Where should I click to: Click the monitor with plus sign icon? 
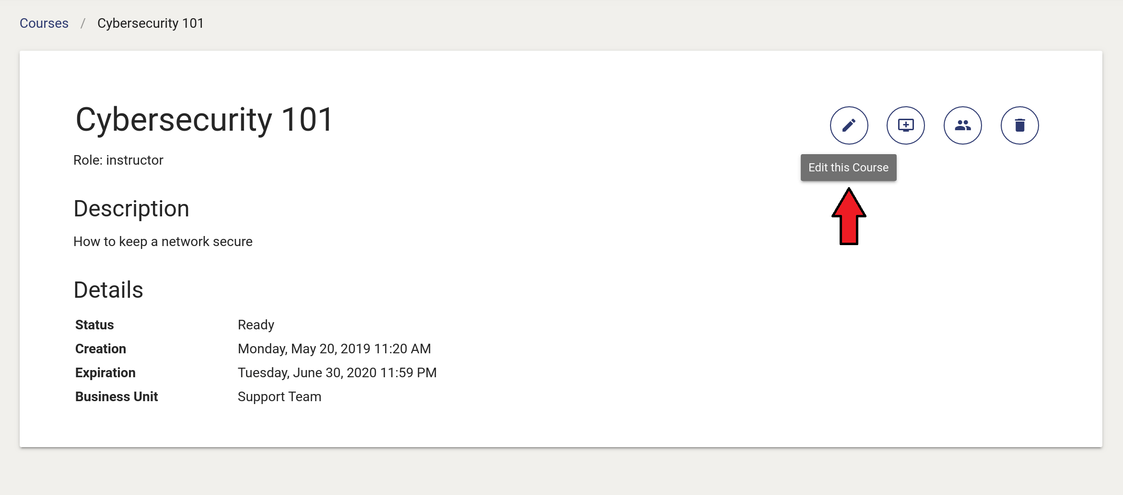[x=905, y=125]
